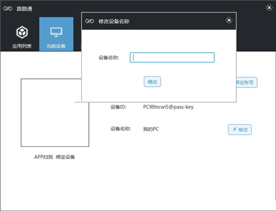Close the 路路通 main window

click(269, 8)
